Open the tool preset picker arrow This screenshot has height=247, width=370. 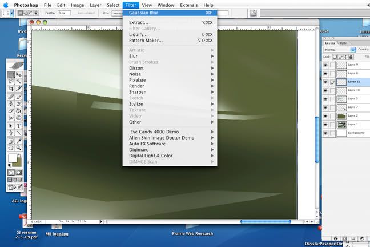[11, 13]
